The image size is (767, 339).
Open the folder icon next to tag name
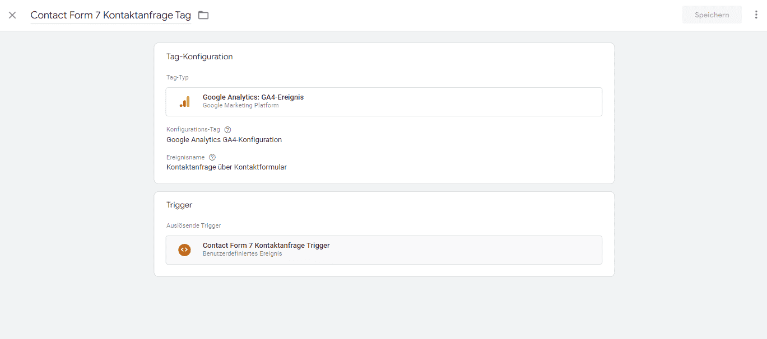[203, 15]
